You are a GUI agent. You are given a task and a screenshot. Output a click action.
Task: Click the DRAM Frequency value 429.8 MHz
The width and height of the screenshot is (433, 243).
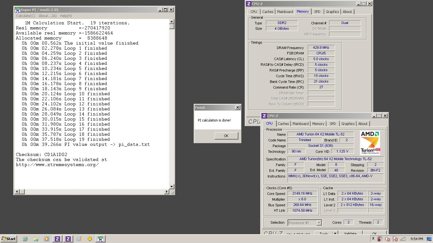(x=321, y=48)
